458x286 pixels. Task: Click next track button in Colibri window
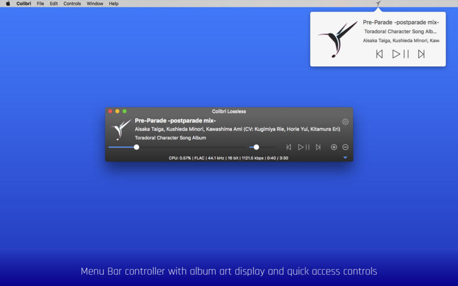(318, 147)
